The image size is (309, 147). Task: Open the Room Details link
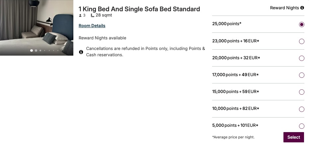click(x=92, y=26)
